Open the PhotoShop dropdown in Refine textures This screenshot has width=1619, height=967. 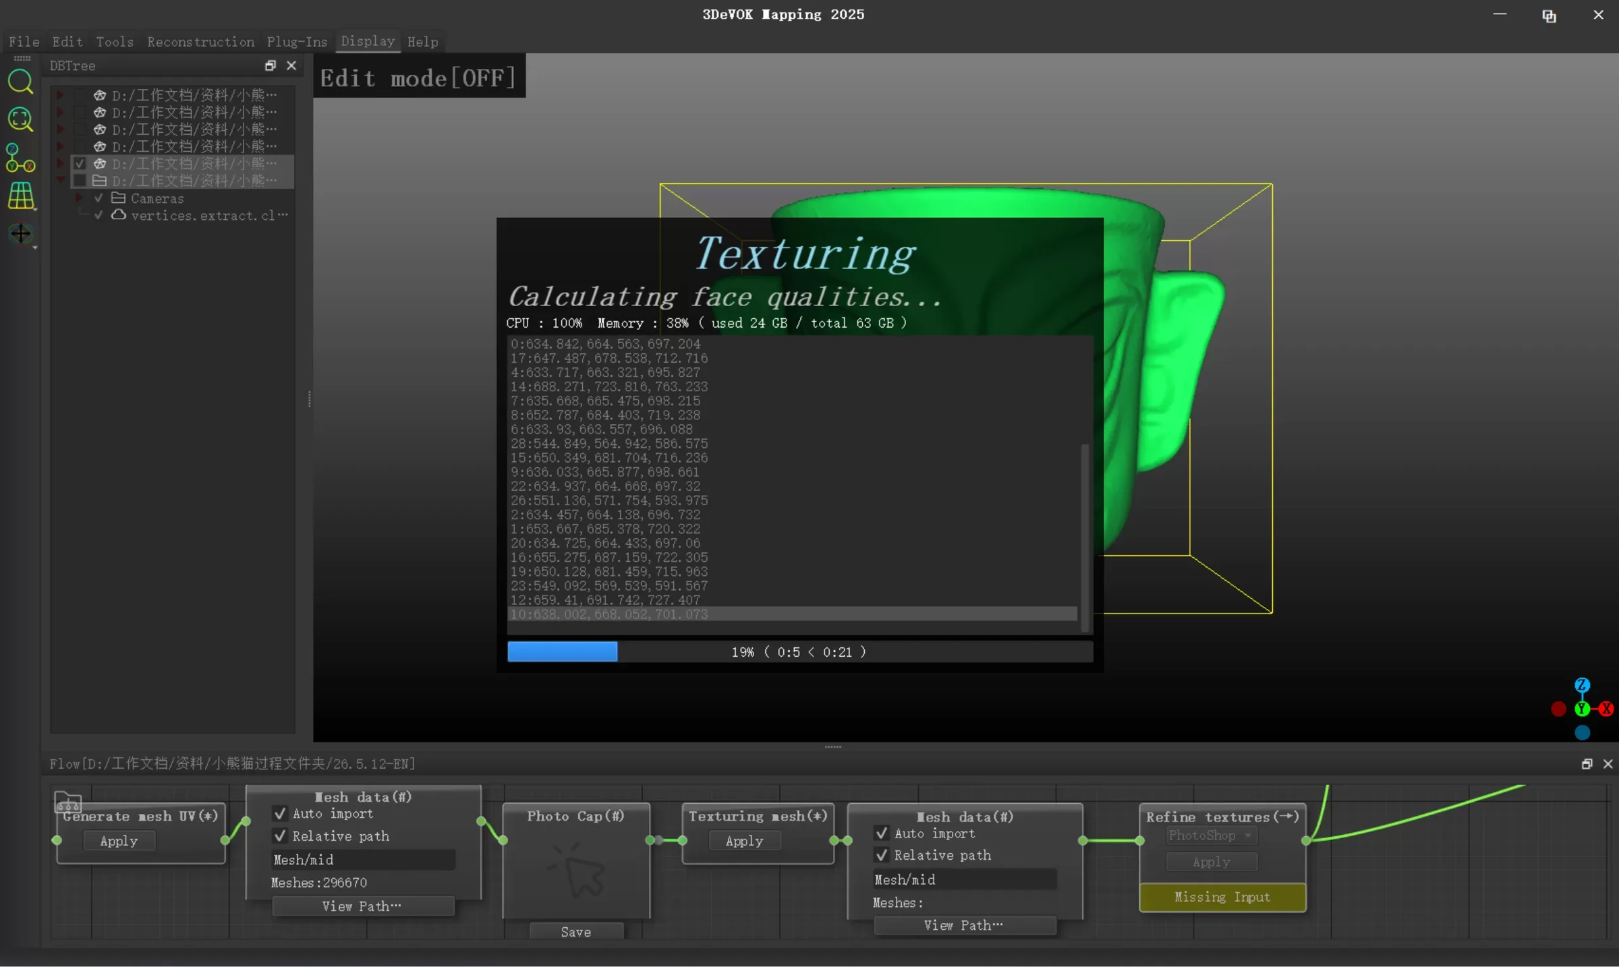point(1212,836)
